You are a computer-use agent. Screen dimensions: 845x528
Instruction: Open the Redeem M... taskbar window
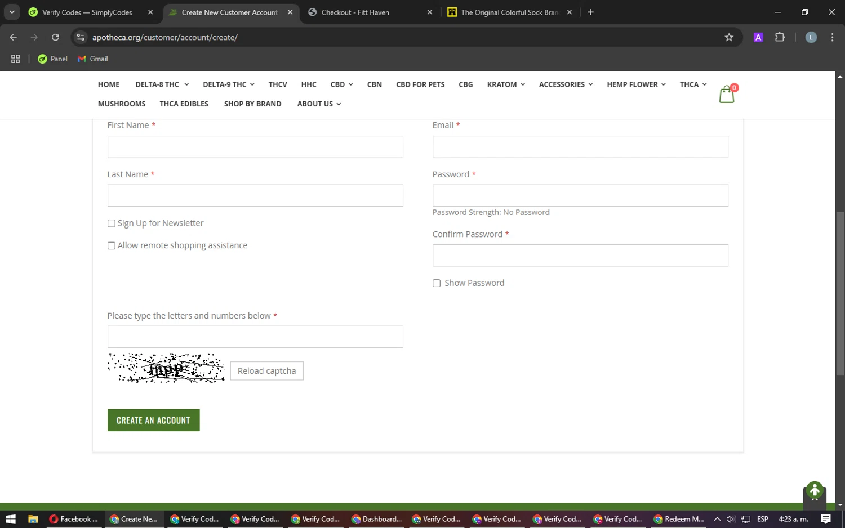[679, 519]
